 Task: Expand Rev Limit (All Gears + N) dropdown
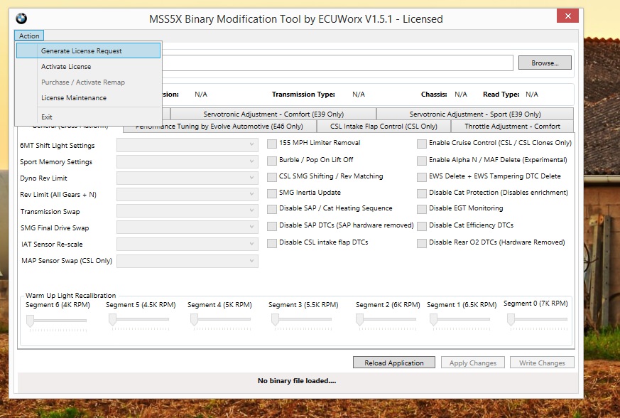point(187,194)
